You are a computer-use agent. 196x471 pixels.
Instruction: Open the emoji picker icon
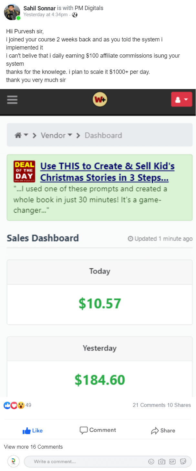(x=151, y=461)
